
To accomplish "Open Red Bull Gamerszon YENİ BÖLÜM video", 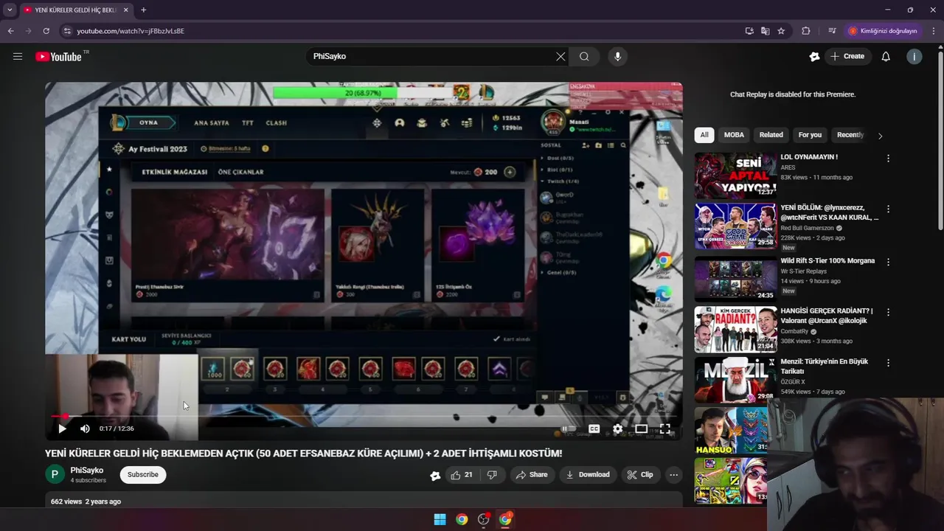I will pyautogui.click(x=735, y=226).
